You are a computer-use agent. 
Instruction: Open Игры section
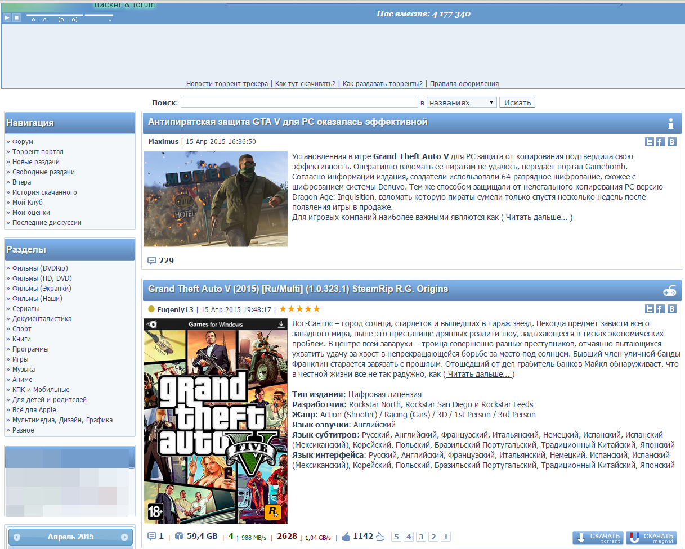pyautogui.click(x=20, y=359)
